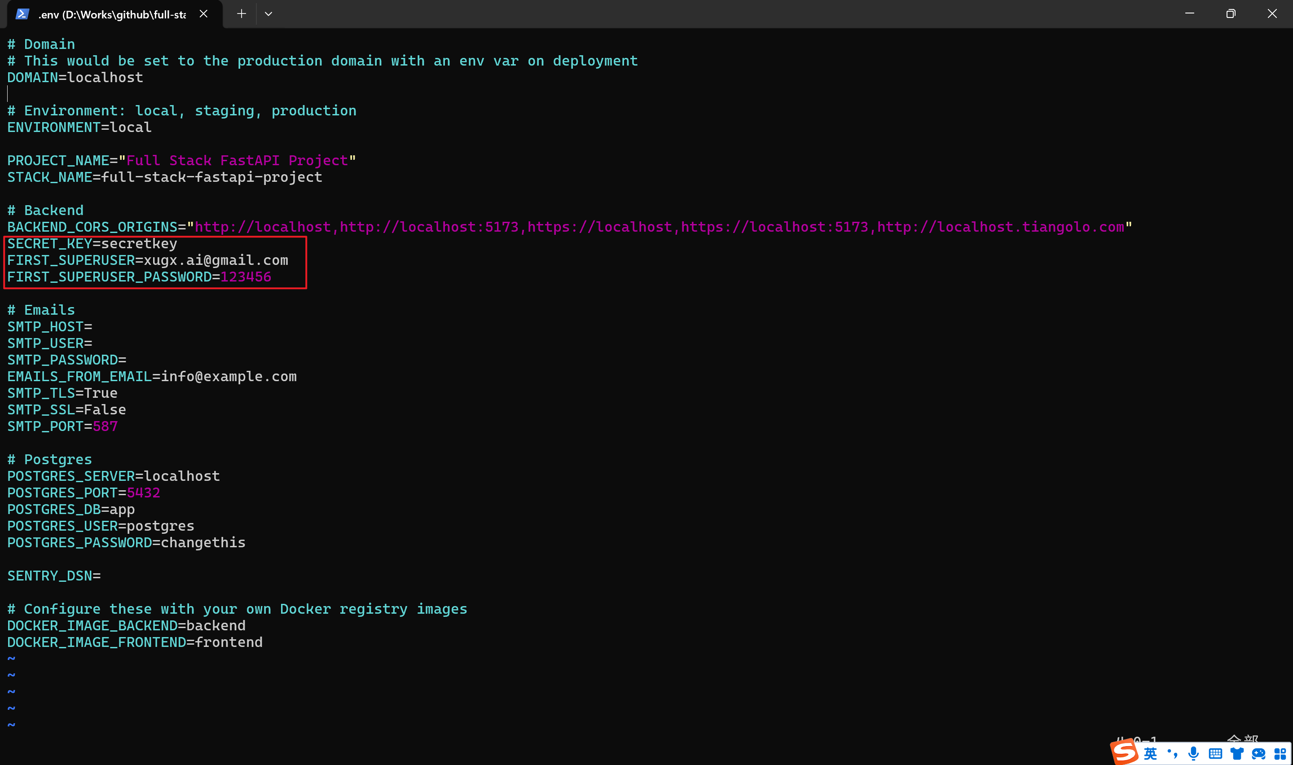This screenshot has height=765, width=1293.
Task: Expand the new-tab profile dropdown chevron
Action: coord(268,14)
